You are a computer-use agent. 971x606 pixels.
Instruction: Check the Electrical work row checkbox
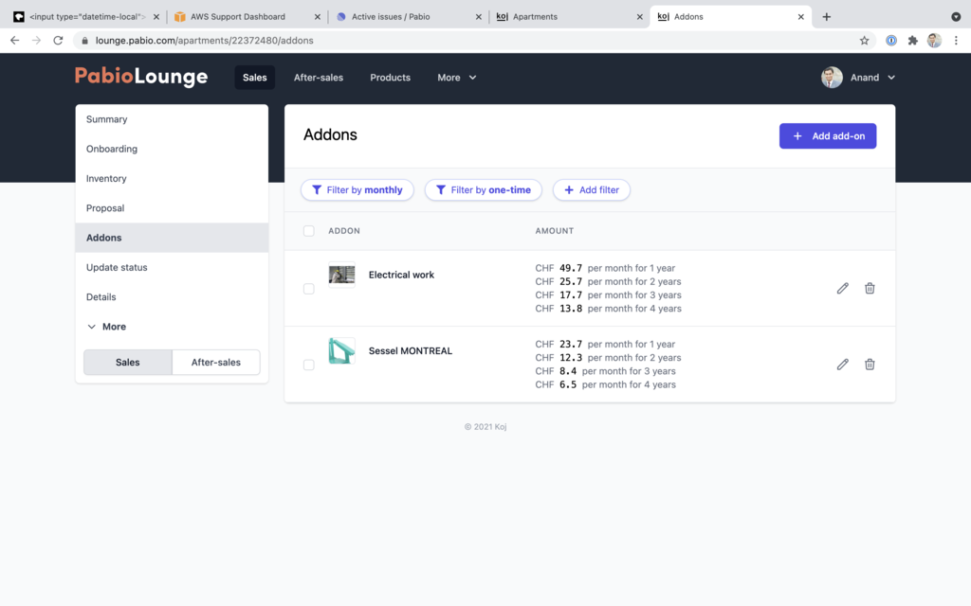click(x=308, y=288)
